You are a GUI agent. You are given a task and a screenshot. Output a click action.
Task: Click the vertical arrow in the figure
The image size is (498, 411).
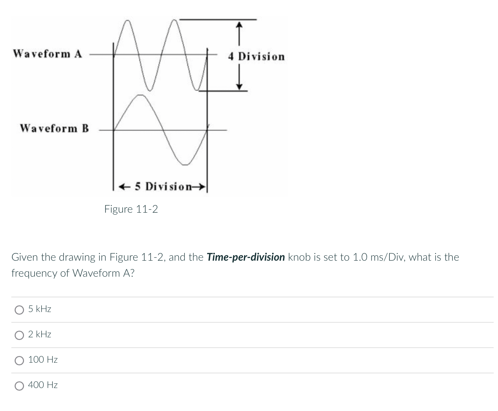[x=239, y=55]
